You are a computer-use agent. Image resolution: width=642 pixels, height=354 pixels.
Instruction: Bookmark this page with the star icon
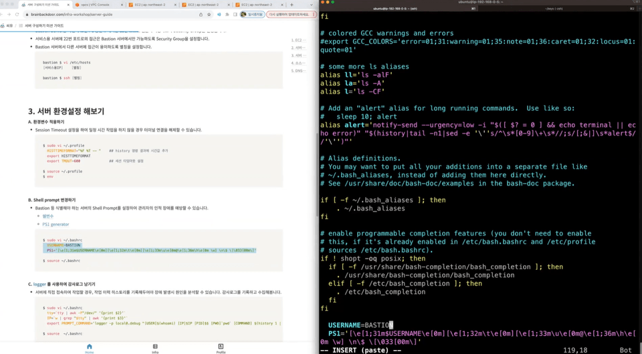(x=209, y=14)
